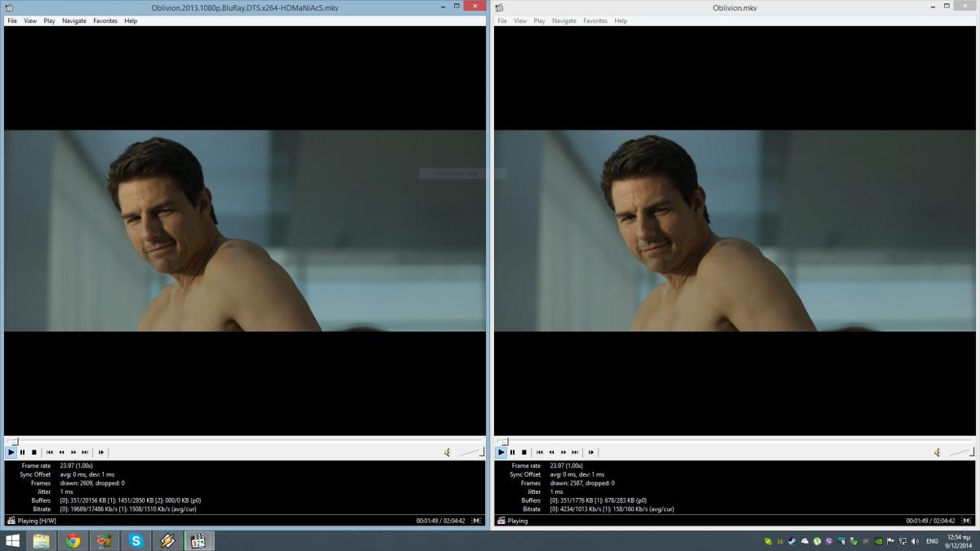Launch Google Chrome from the taskbar
This screenshot has height=551, width=980.
point(73,540)
